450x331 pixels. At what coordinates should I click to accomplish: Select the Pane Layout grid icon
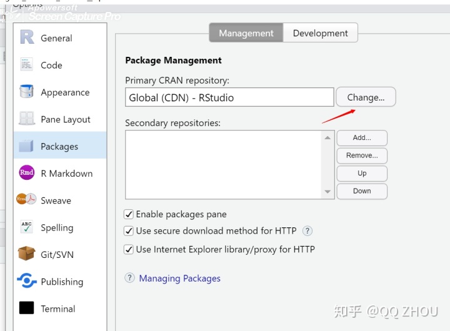click(27, 119)
